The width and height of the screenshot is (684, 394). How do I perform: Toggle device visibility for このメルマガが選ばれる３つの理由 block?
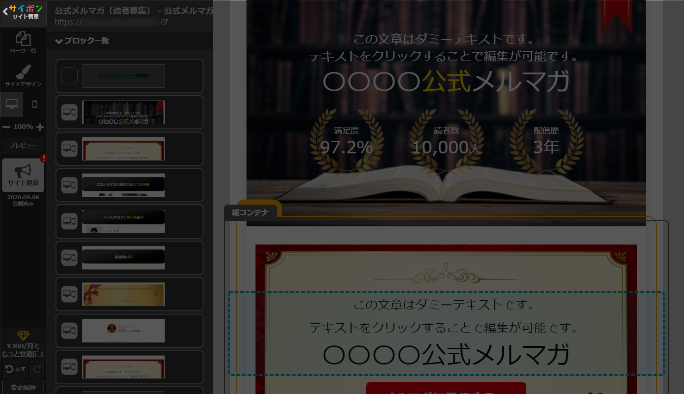pos(69,185)
